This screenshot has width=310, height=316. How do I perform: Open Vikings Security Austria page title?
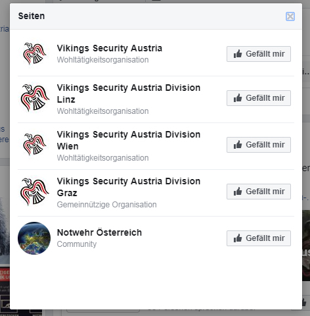(x=110, y=48)
